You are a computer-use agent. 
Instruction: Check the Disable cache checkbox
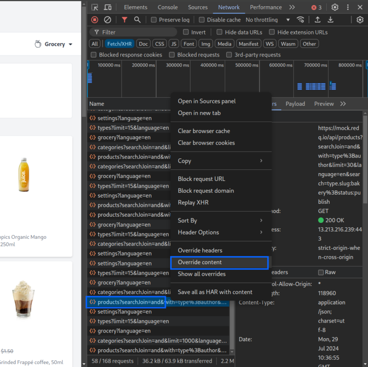point(202,20)
